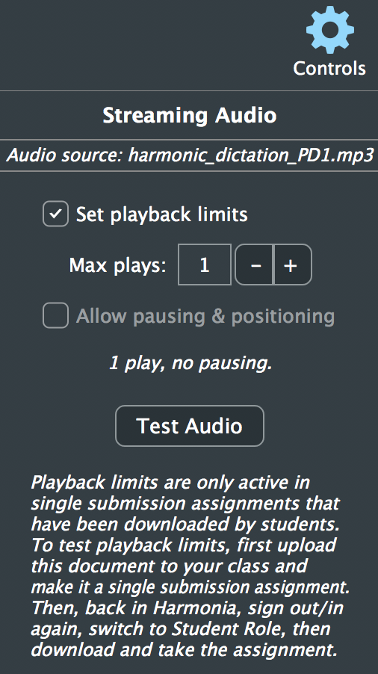Click the word 'Harmonia' in the instructions
The height and width of the screenshot is (674, 378).
(x=187, y=608)
